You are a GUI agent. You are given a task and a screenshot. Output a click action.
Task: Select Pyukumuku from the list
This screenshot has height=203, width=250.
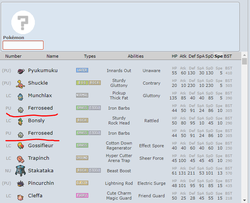[120, 71]
